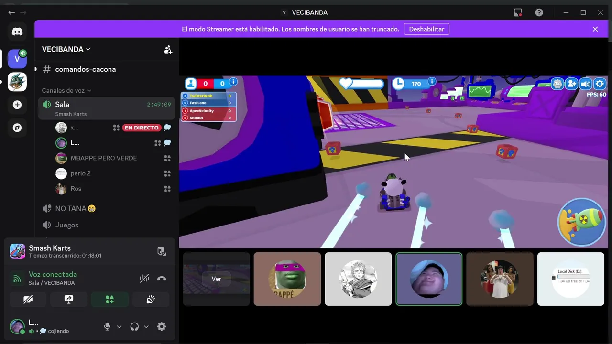
Task: Toggle camera on or off
Action: point(28,300)
